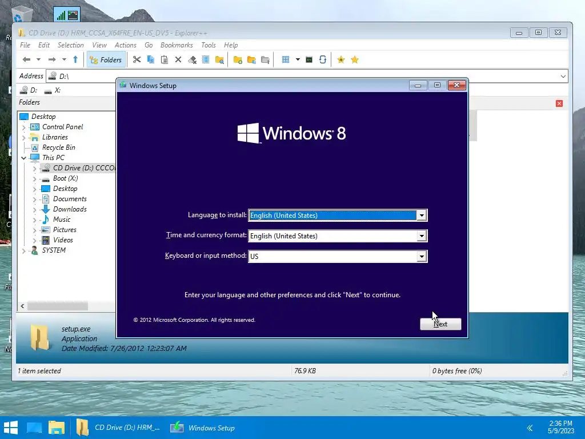Screen dimensions: 585x439
Task: Go forward in Explorer++ with the Forward arrow
Action: pyautogui.click(x=52, y=59)
